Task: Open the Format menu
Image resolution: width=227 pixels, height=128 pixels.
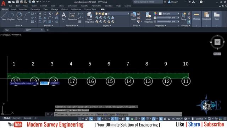Action: 43,6
